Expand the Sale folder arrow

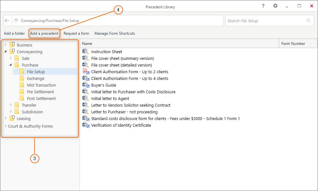tap(11, 58)
